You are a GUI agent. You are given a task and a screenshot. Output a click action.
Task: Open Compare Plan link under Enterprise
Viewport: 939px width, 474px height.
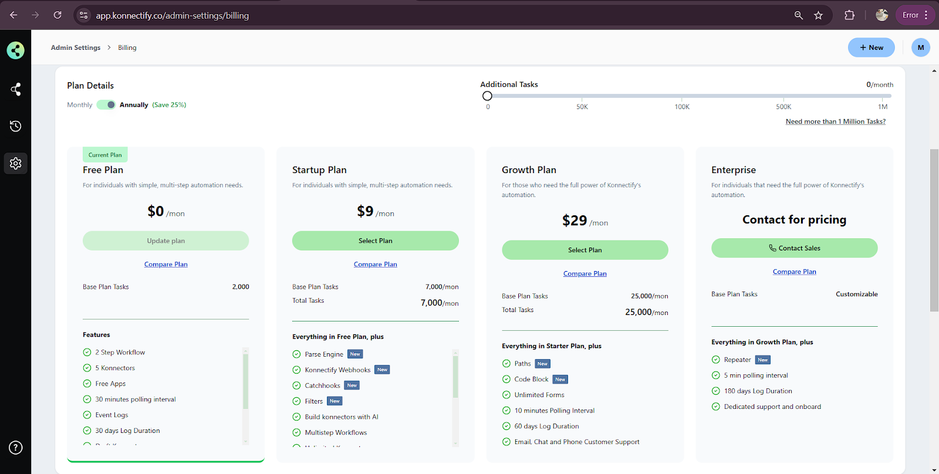pos(795,272)
